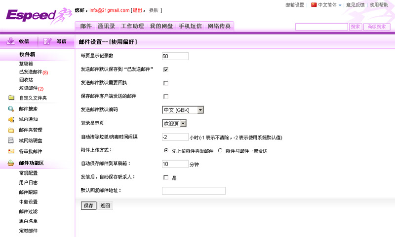Click the default reply address input field

tap(194, 191)
